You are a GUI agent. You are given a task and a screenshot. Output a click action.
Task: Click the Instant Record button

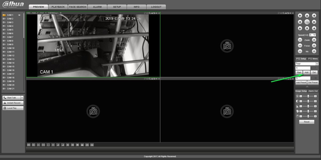tap(13, 103)
